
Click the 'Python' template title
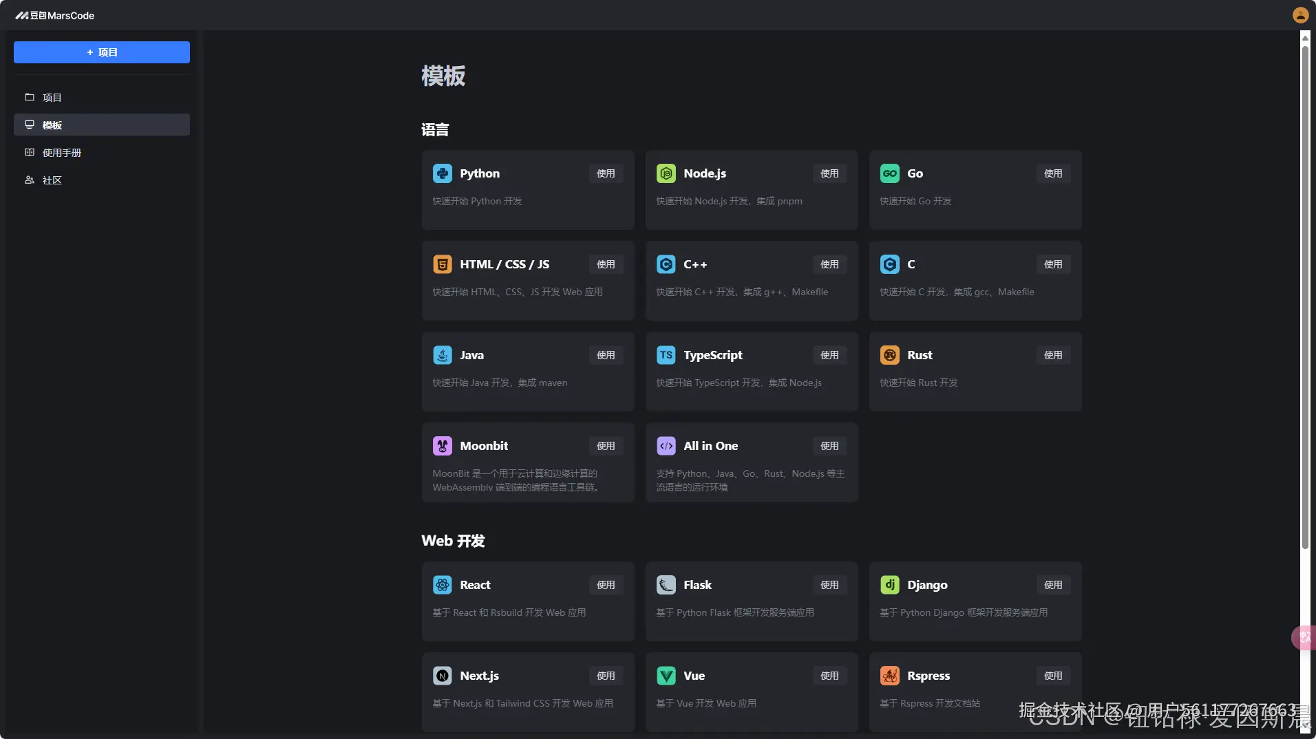[x=480, y=173]
